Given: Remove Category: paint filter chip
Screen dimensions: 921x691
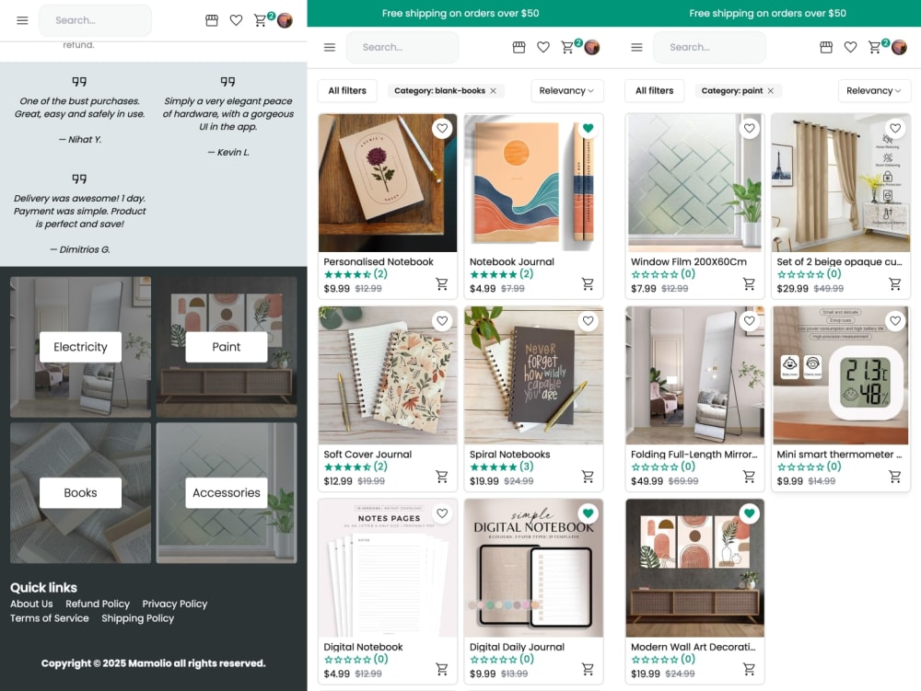Looking at the screenshot, I should pyautogui.click(x=771, y=91).
